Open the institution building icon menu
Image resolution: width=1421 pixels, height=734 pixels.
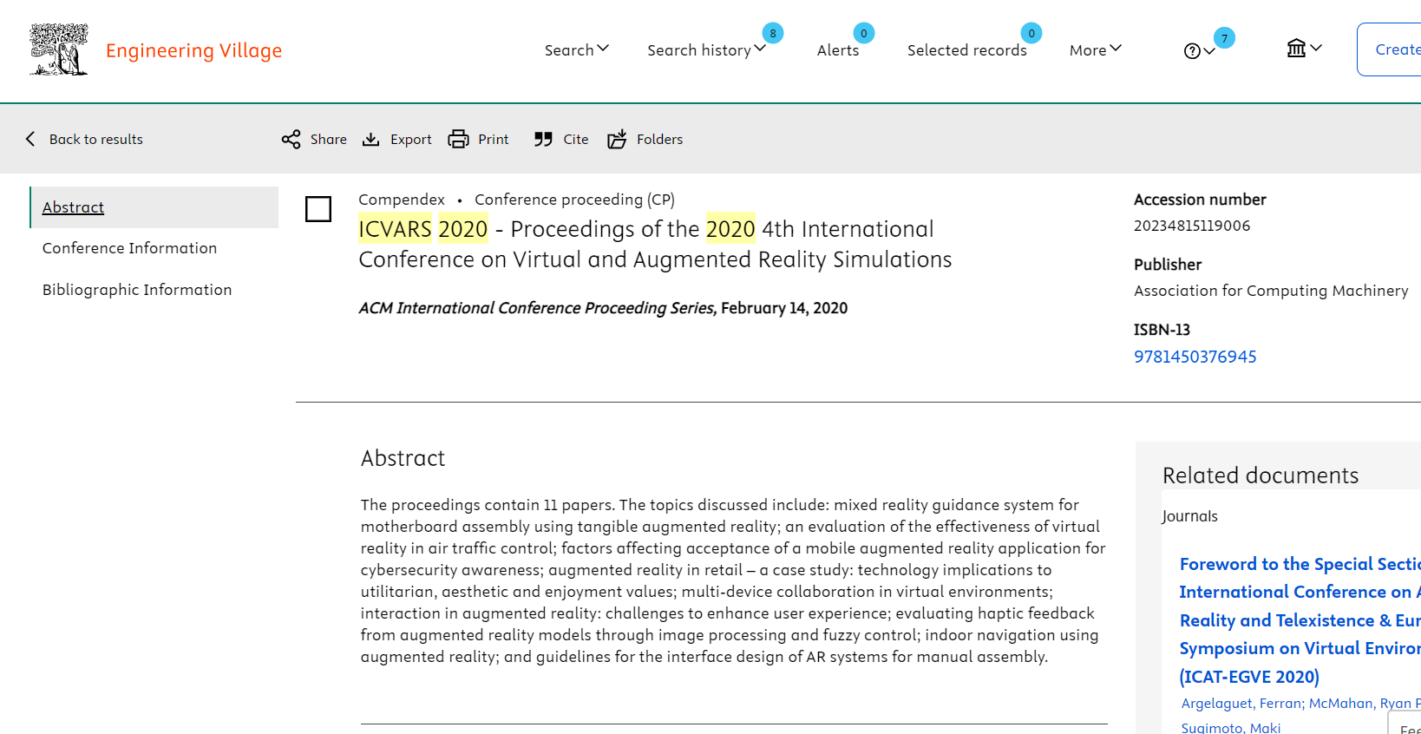[x=1304, y=48]
